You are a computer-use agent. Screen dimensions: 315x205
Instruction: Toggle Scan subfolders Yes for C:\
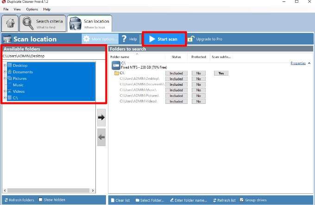[x=221, y=73]
